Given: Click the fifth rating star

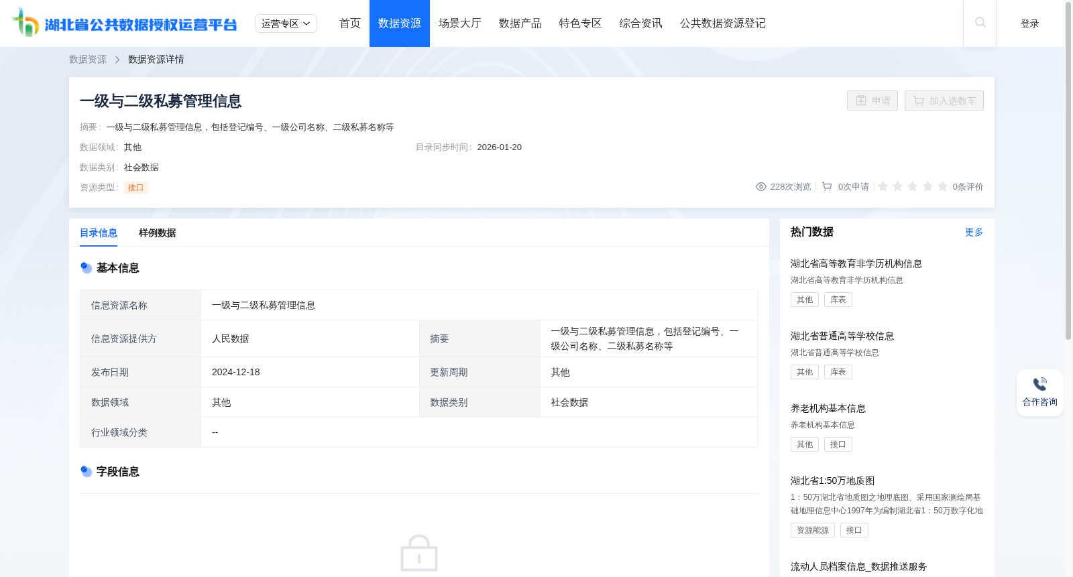Looking at the screenshot, I should pos(942,186).
